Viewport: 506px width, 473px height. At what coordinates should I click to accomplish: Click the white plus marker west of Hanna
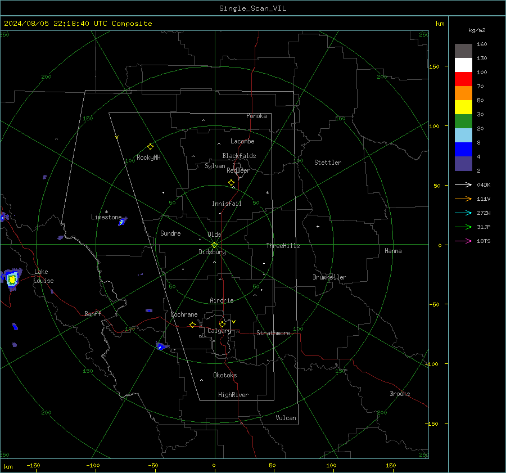coord(318,226)
